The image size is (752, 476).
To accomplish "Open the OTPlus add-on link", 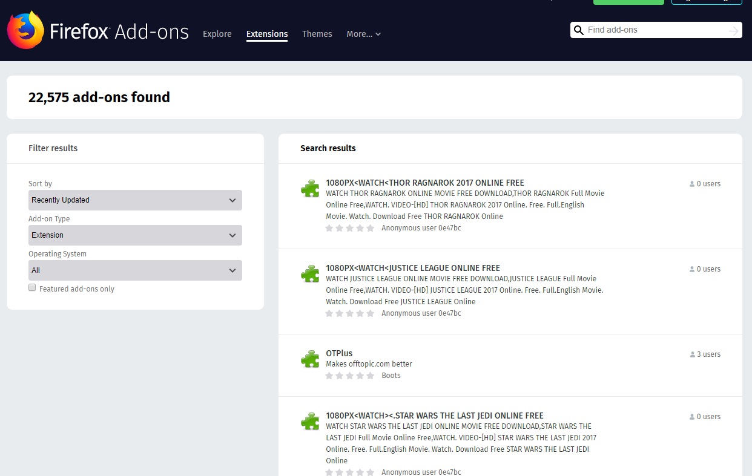I will 339,353.
